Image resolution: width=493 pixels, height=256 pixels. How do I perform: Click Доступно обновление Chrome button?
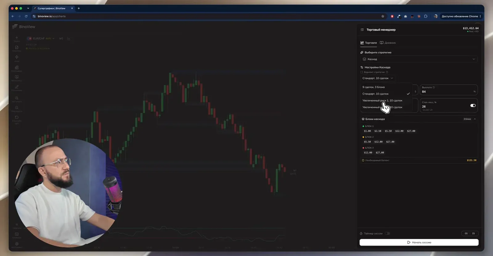tap(460, 16)
